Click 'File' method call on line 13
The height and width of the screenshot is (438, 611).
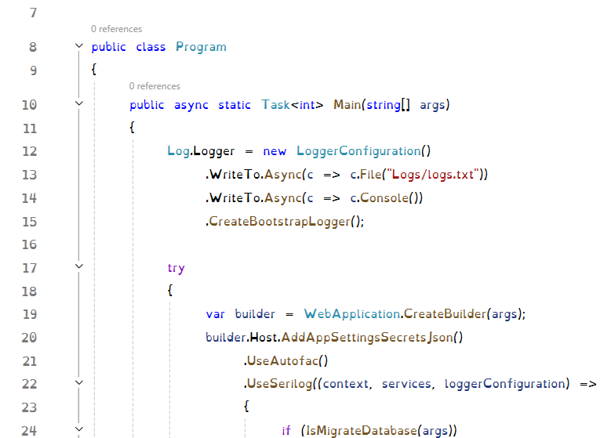[370, 175]
